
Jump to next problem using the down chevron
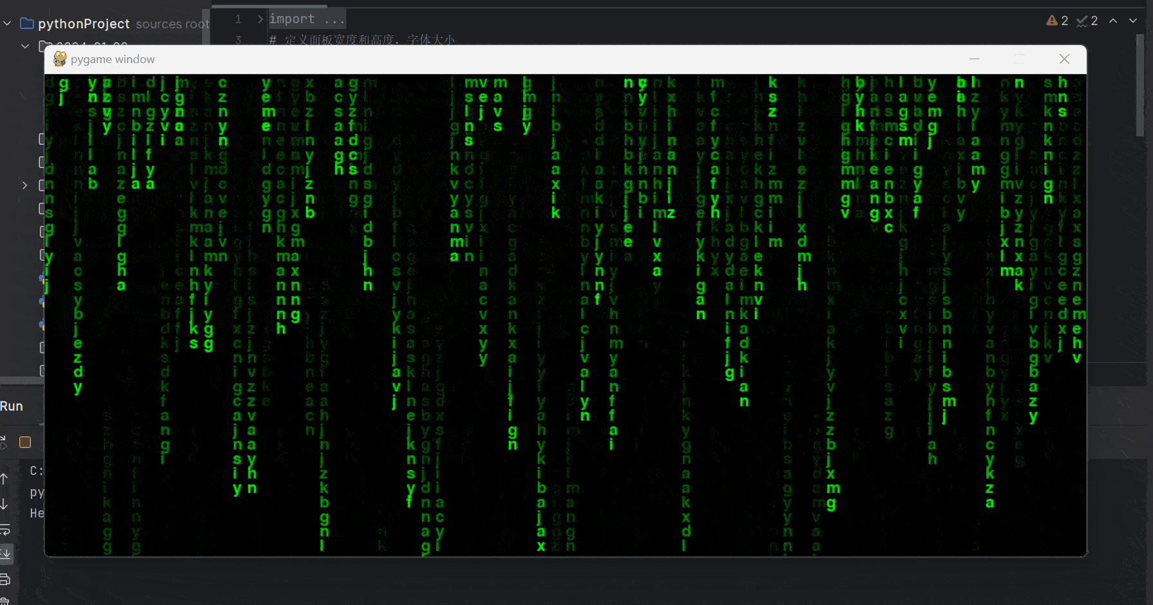[1132, 21]
